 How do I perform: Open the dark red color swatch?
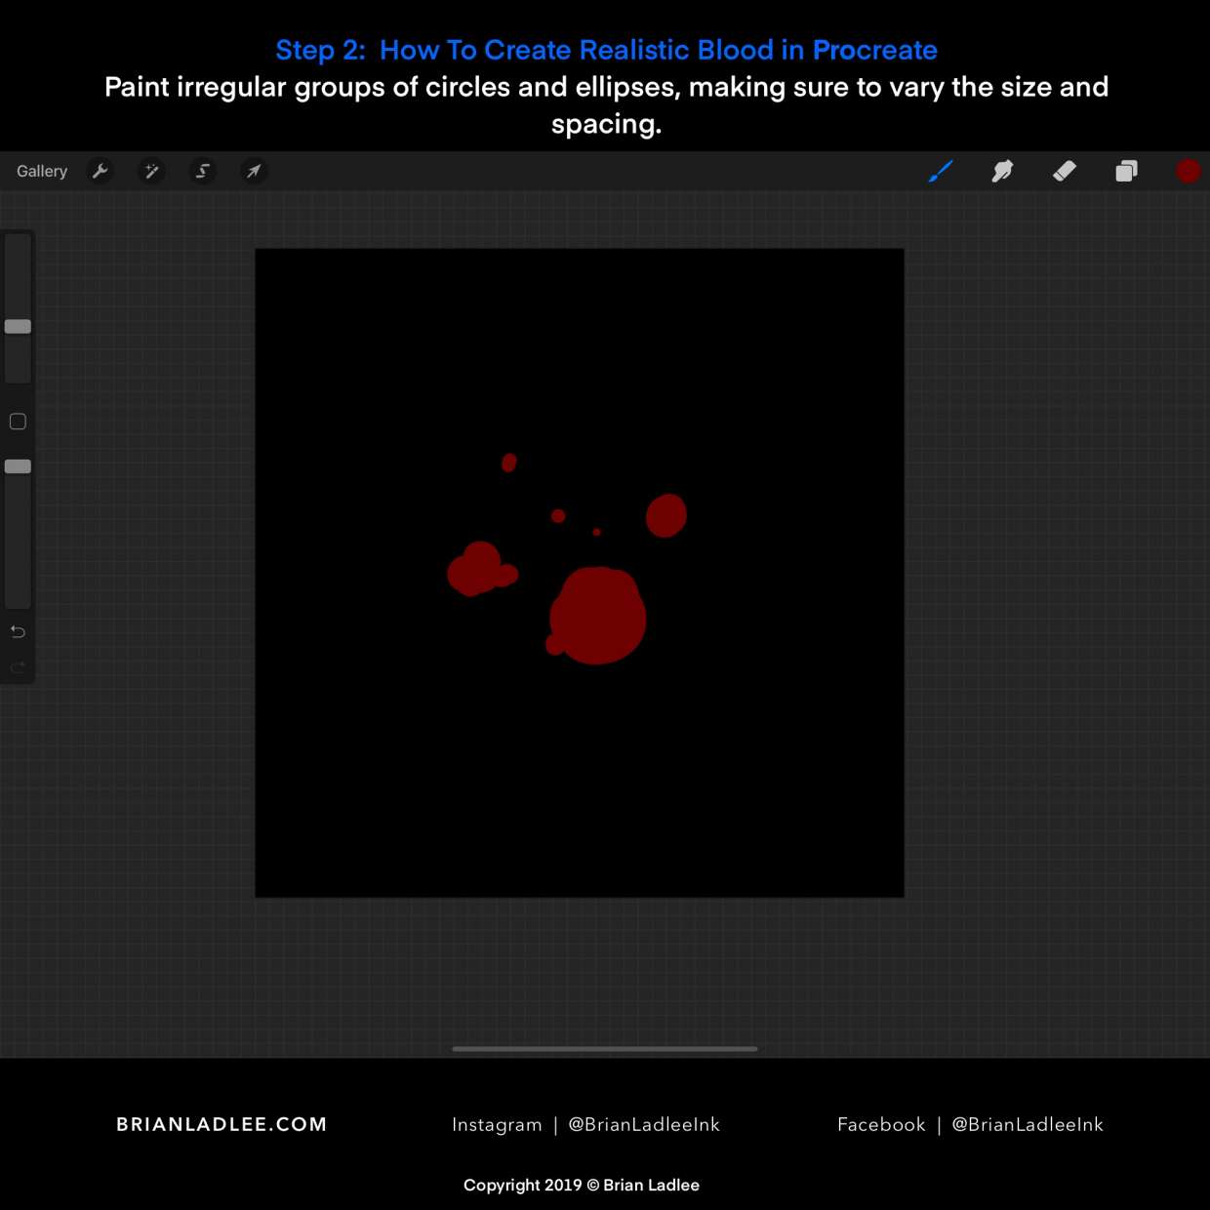coord(1188,172)
